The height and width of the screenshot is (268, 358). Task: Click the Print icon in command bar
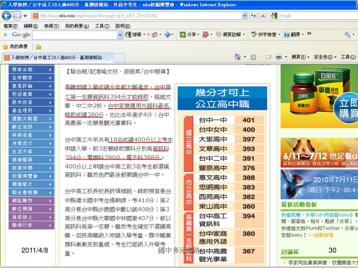(x=279, y=57)
